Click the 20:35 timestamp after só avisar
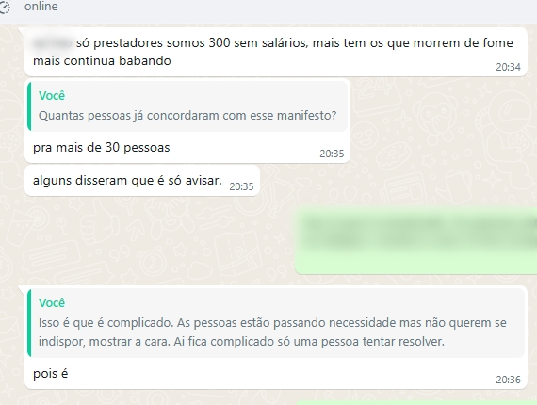This screenshot has width=537, height=405. click(x=241, y=186)
